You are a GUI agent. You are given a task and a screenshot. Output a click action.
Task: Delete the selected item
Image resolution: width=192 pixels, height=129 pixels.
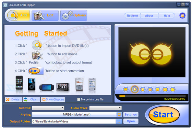(x=13, y=100)
